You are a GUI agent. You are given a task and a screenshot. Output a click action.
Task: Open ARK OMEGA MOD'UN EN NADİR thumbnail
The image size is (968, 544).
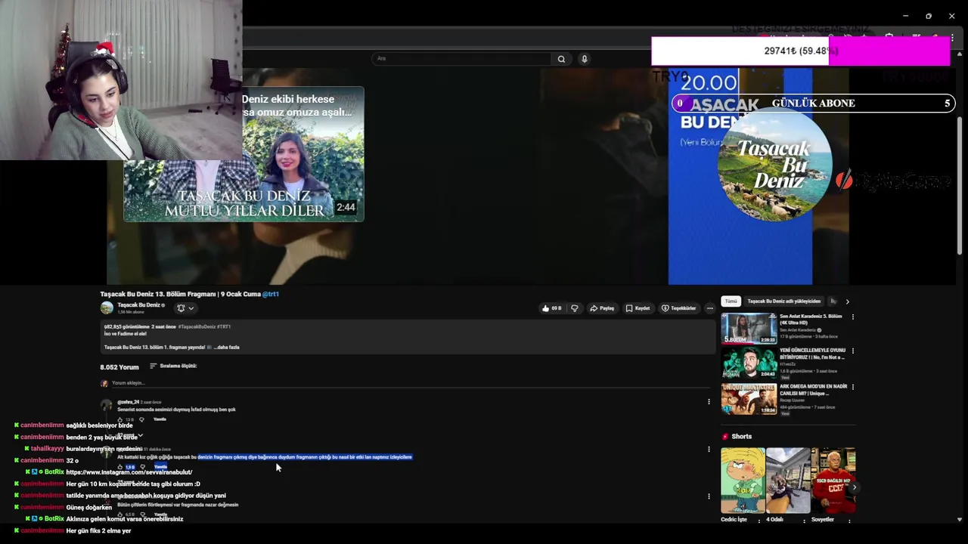pos(748,399)
